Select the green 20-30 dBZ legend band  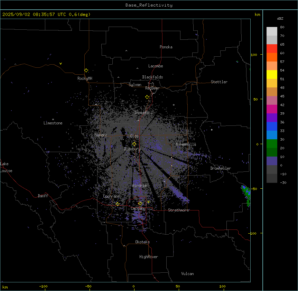click(272, 144)
